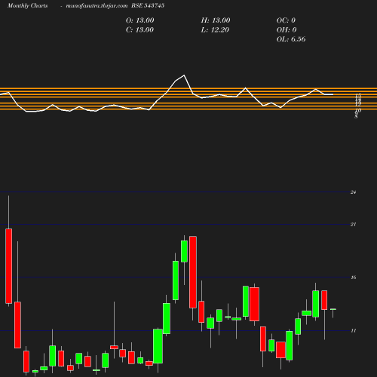
Task: Click the 'BSE 543745' symbol label
Action: [148, 6]
